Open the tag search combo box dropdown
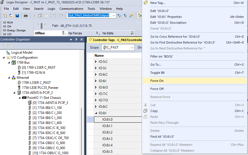 (114, 16)
